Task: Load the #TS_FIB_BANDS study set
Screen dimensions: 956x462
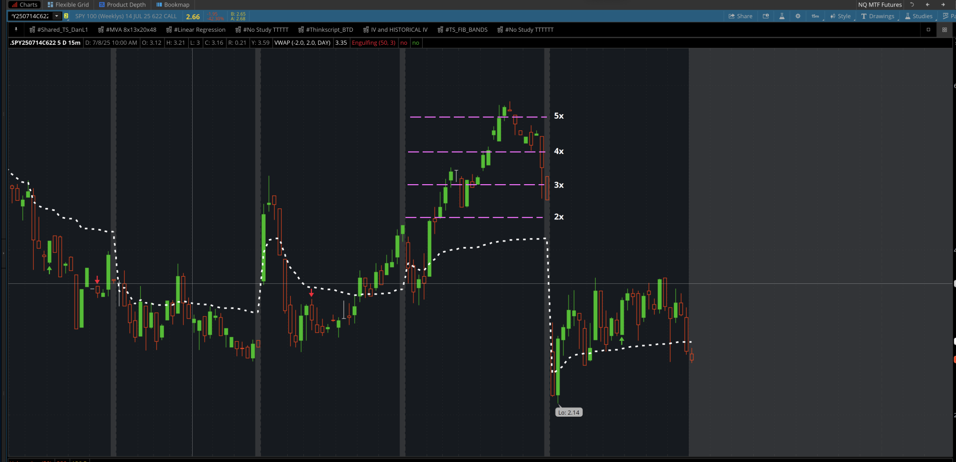Action: [x=463, y=30]
